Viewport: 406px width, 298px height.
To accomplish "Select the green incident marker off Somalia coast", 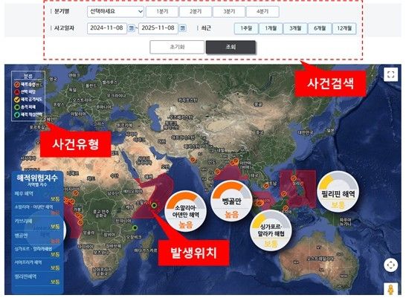I will click(155, 206).
